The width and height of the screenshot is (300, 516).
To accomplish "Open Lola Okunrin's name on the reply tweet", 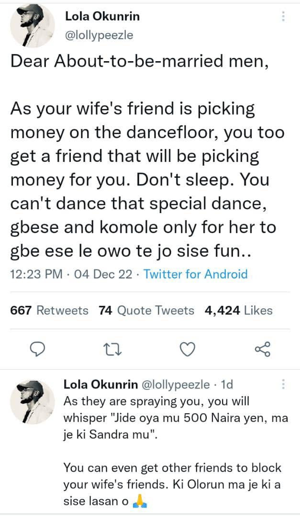I will (x=100, y=385).
